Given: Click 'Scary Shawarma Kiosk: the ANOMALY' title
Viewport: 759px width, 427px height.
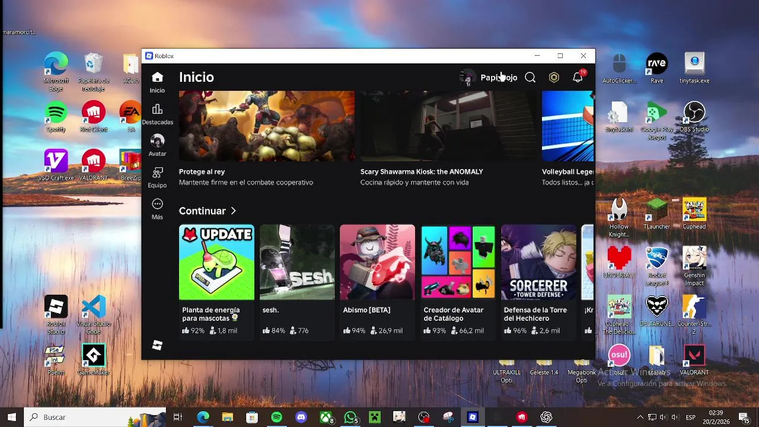Looking at the screenshot, I should point(422,171).
